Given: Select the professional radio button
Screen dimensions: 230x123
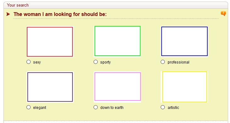Looking at the screenshot, I should (x=163, y=62).
